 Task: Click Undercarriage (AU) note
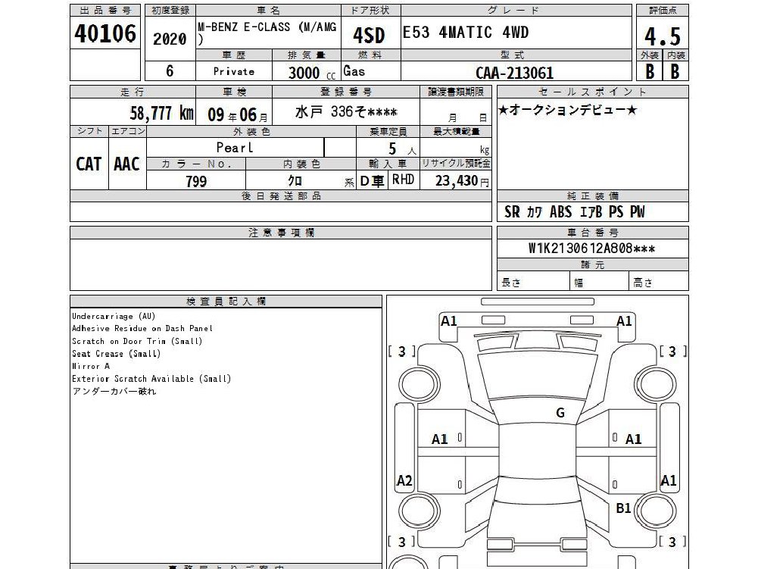(x=114, y=316)
